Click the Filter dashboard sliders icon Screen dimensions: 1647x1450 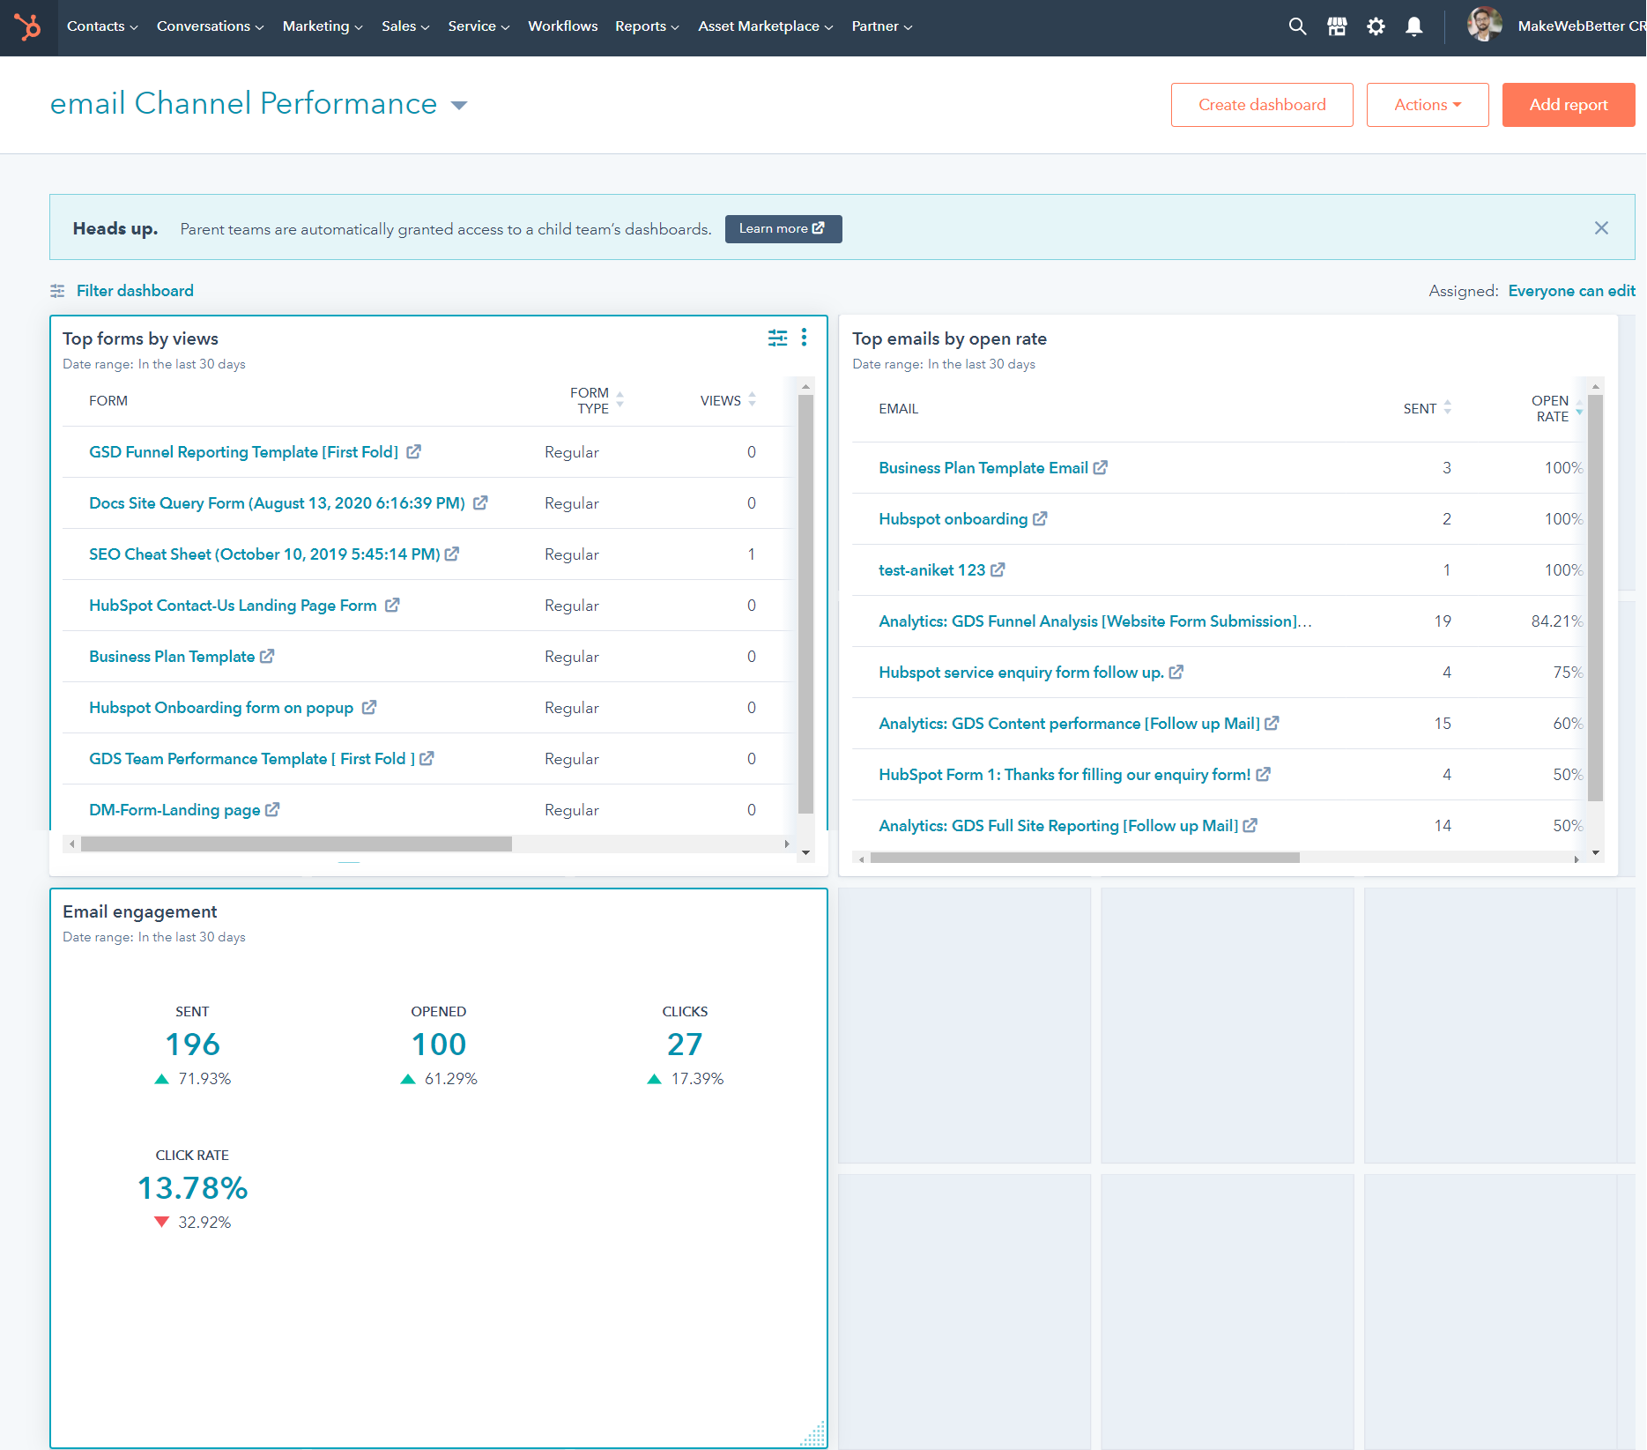(57, 290)
